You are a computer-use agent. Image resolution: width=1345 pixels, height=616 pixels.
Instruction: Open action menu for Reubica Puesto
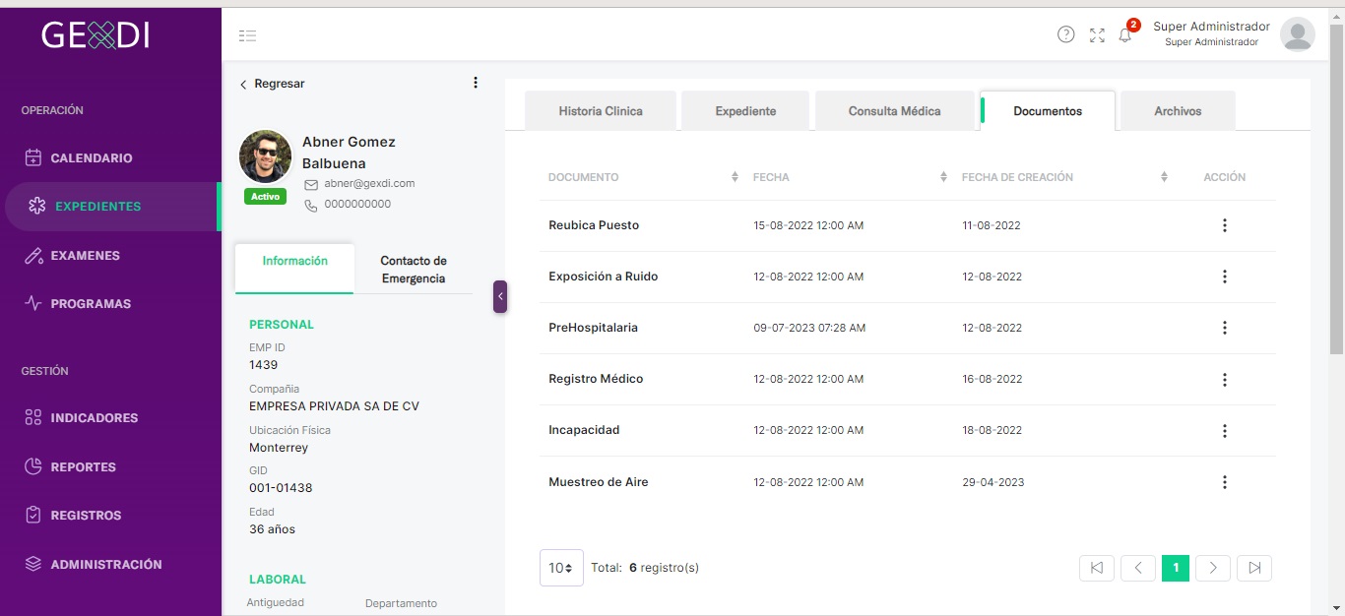pos(1225,225)
